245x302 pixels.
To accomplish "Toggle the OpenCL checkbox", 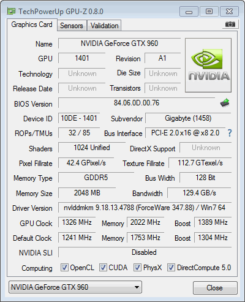I will point(64,268).
